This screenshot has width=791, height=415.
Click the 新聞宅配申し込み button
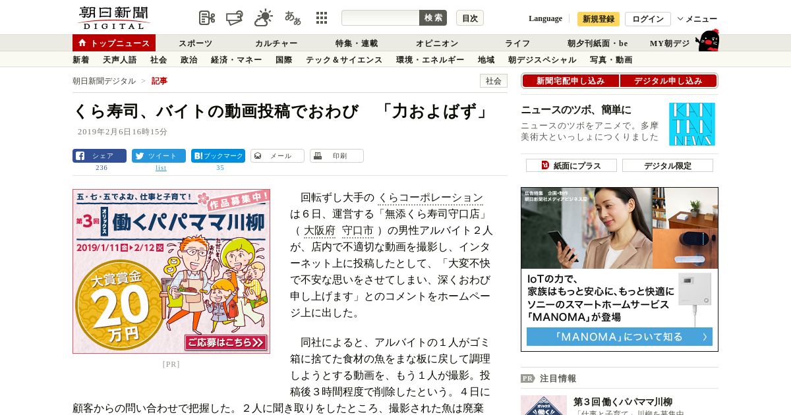click(571, 81)
